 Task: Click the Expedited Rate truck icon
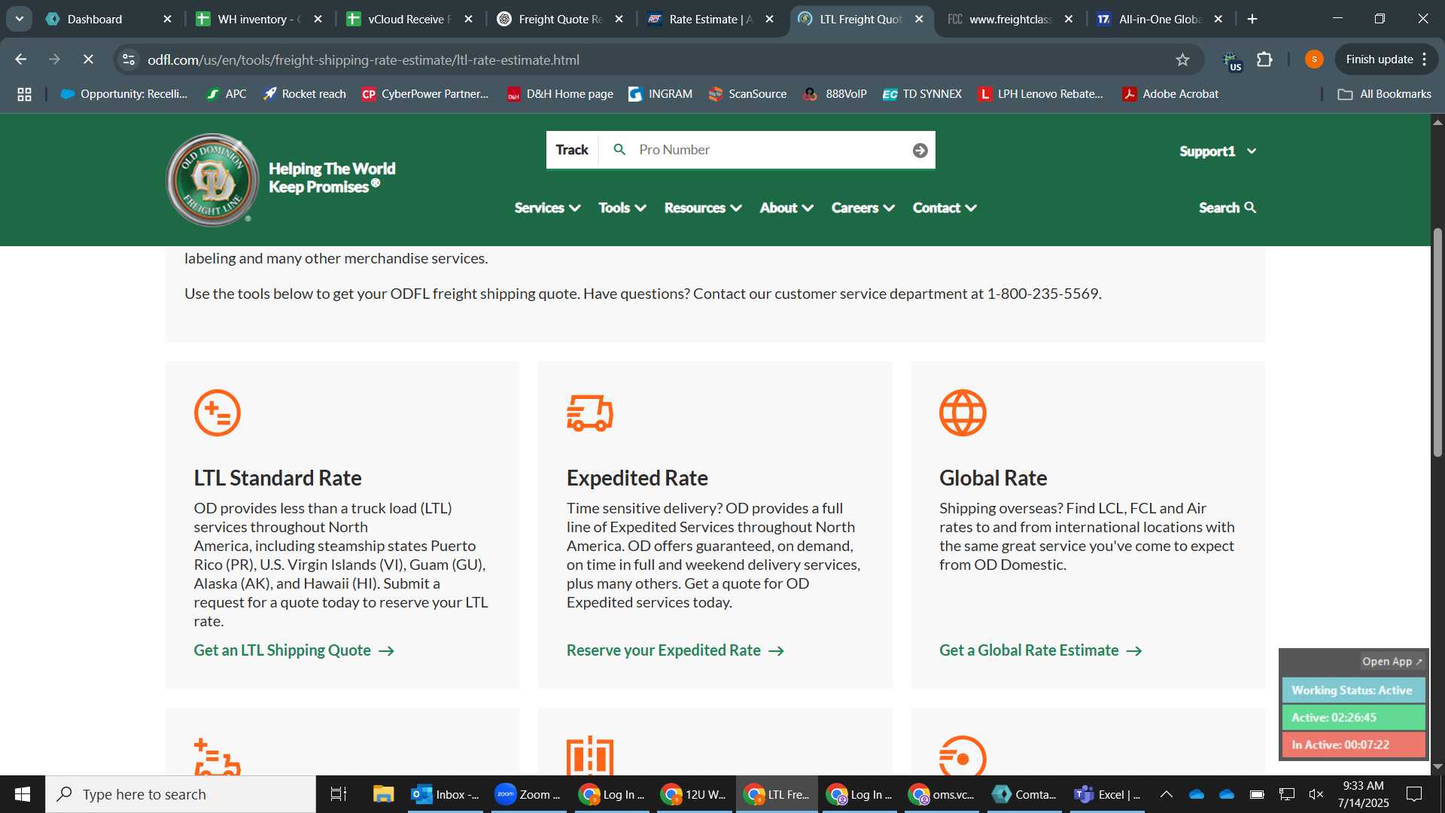[x=590, y=413]
